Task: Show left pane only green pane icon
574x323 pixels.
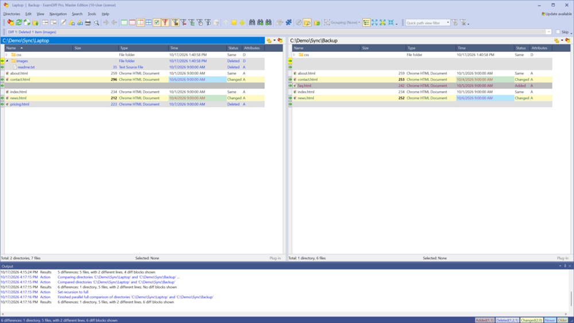Action: click(x=124, y=23)
